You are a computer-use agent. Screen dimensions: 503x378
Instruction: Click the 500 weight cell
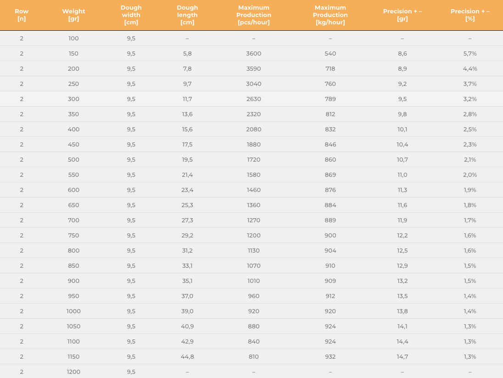(73, 160)
